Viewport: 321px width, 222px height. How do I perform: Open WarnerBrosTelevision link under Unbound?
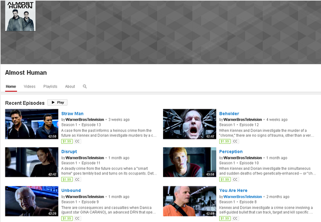tap(85, 196)
